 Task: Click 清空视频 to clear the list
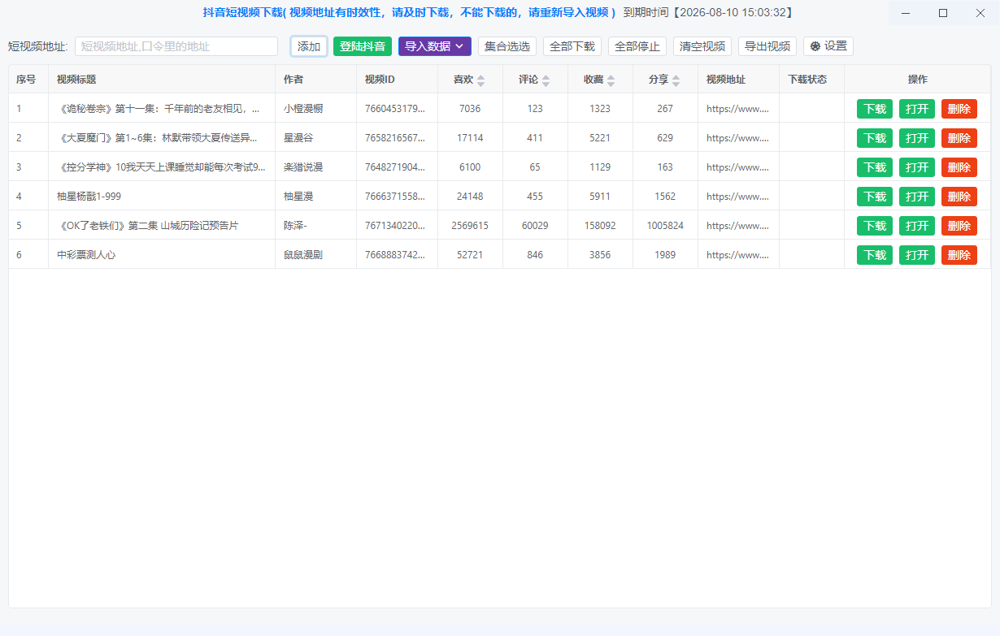(702, 46)
